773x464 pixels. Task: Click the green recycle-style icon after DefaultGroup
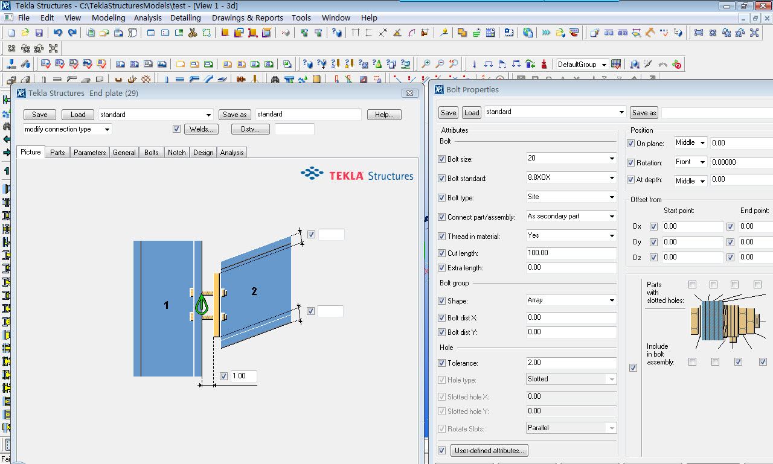pyautogui.click(x=677, y=64)
